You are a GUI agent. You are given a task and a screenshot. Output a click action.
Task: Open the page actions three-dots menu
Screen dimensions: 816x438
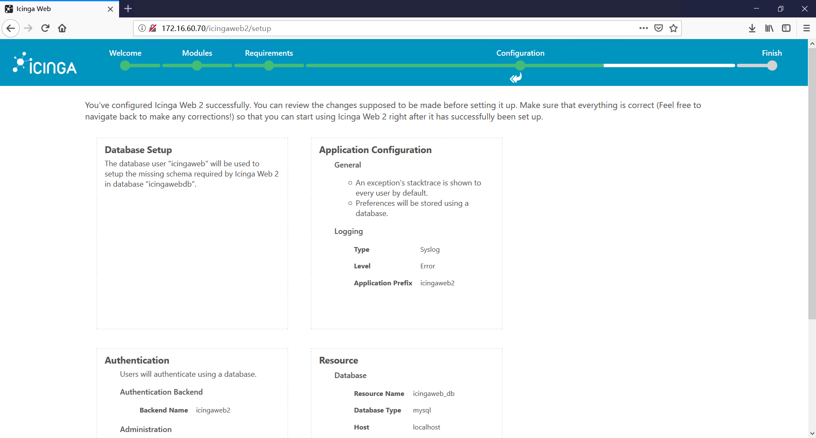(643, 28)
